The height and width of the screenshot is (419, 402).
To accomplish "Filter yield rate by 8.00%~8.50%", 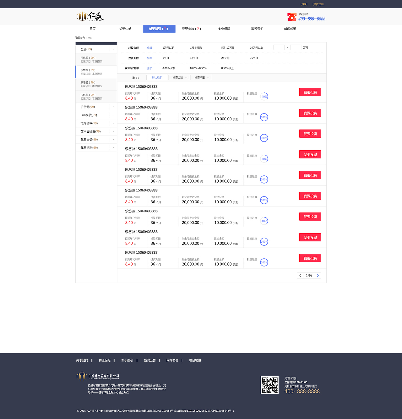I will (x=198, y=68).
